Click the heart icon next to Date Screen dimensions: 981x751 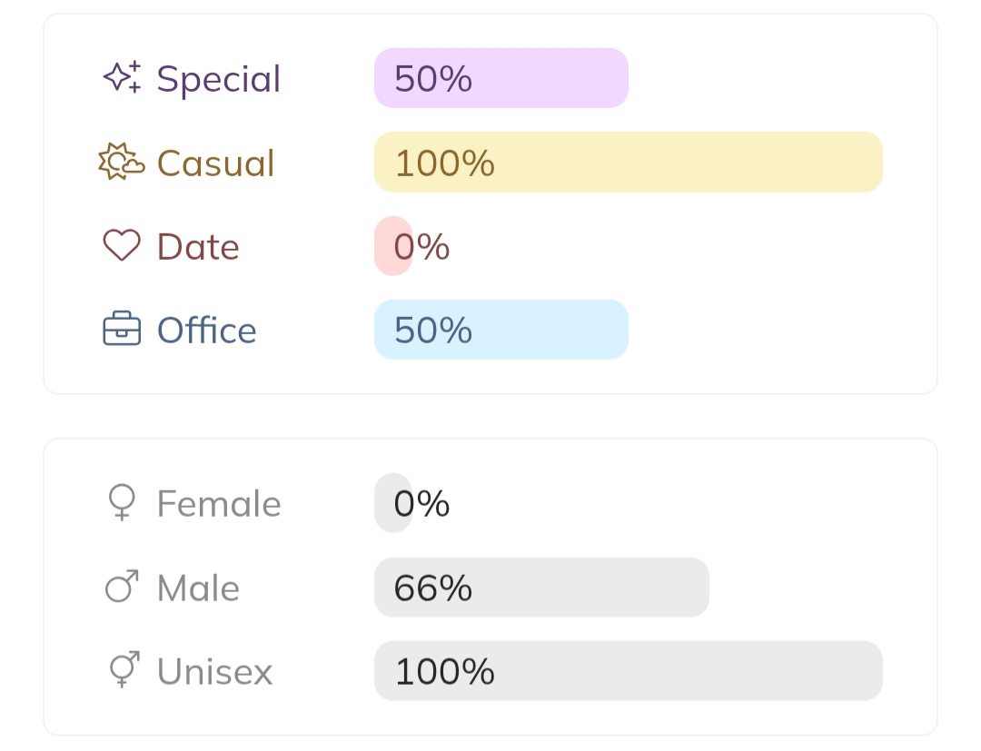(x=122, y=246)
